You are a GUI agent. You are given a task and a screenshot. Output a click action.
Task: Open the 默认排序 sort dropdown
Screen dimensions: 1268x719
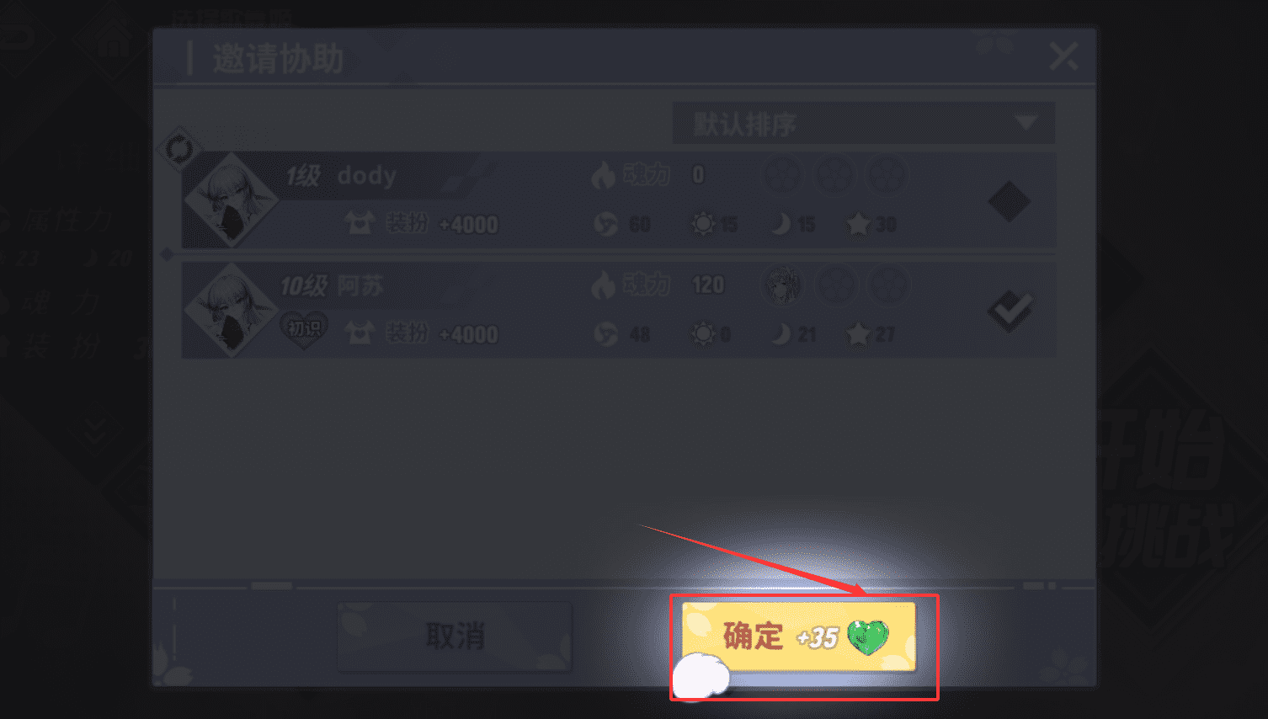click(x=863, y=124)
